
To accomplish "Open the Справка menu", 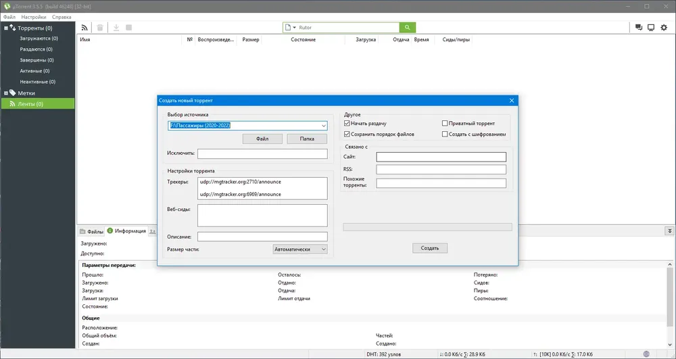I will tap(62, 17).
